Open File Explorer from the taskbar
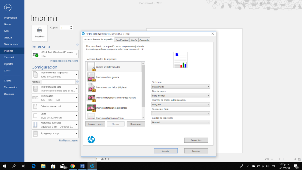The width and height of the screenshot is (302, 170). click(43, 166)
